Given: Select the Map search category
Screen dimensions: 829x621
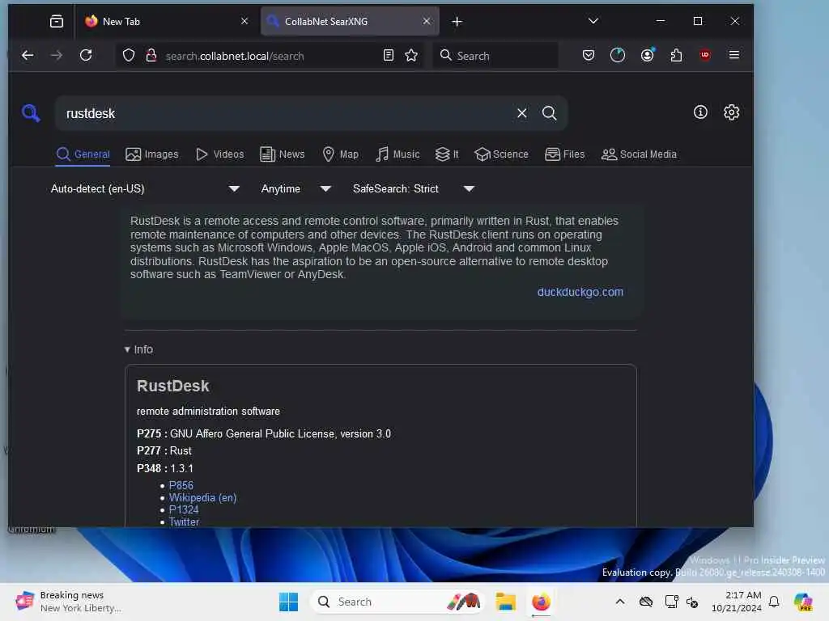Looking at the screenshot, I should coord(341,154).
